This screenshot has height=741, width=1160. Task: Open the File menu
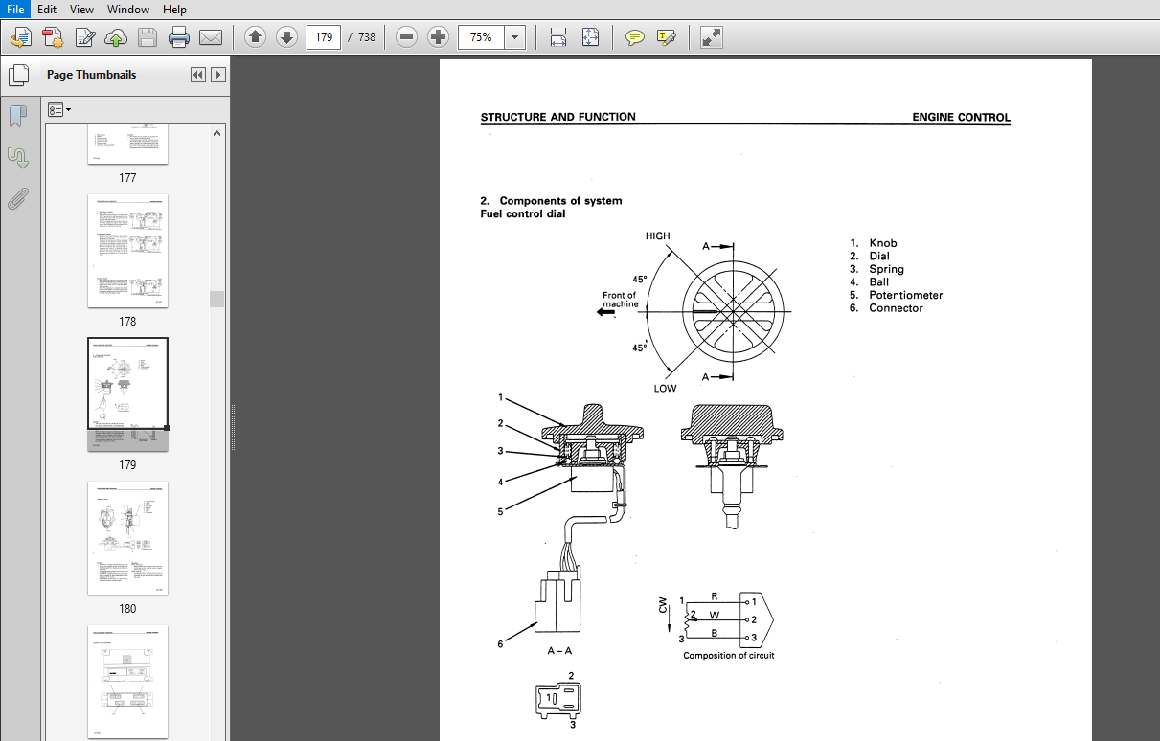pyautogui.click(x=15, y=10)
